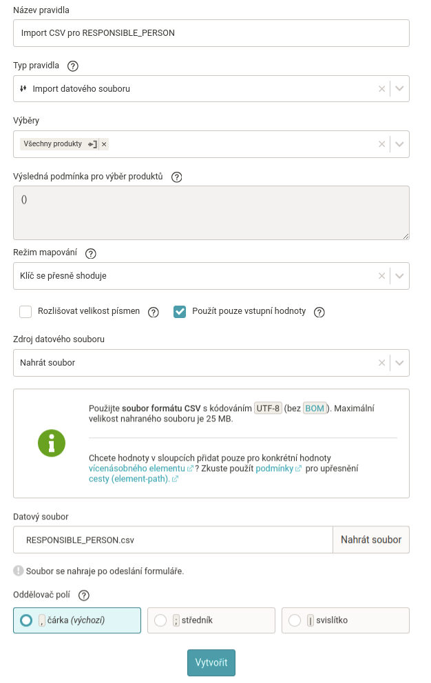431x683 pixels.
Task: Uncheck Použít pouze vstupní hodnoty
Action: tap(180, 311)
